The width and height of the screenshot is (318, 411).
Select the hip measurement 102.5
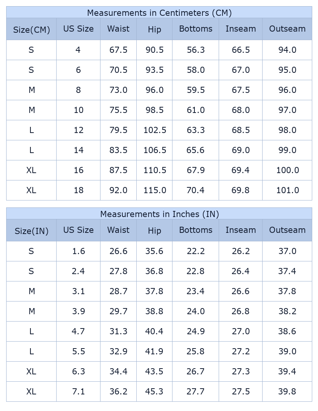154,130
